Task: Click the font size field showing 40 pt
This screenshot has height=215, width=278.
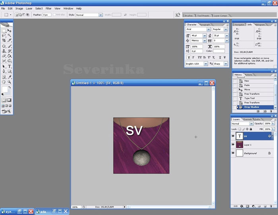Action: coord(197,35)
